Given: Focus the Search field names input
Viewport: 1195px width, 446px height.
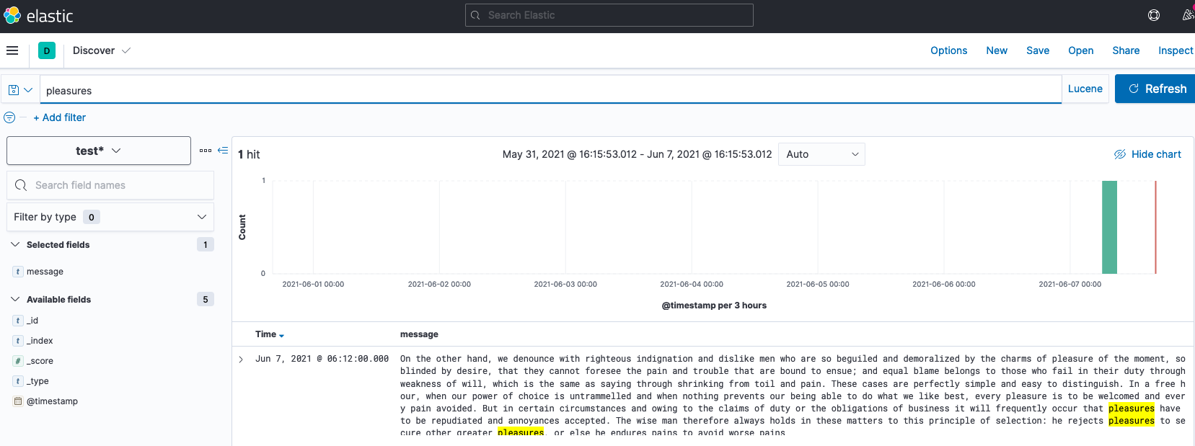Looking at the screenshot, I should (110, 185).
